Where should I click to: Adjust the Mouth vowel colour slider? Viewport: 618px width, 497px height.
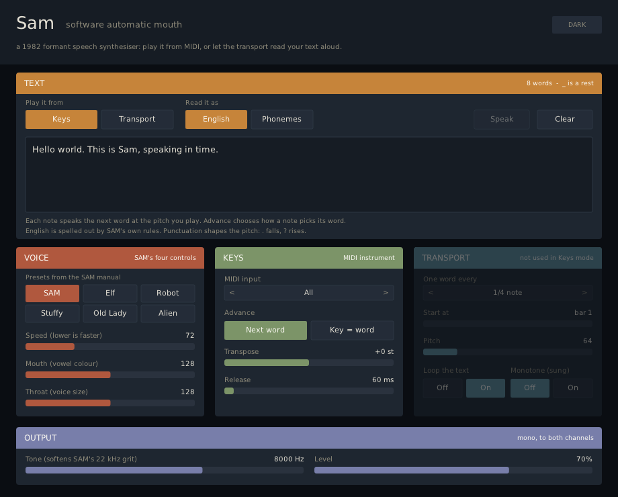(x=110, y=375)
